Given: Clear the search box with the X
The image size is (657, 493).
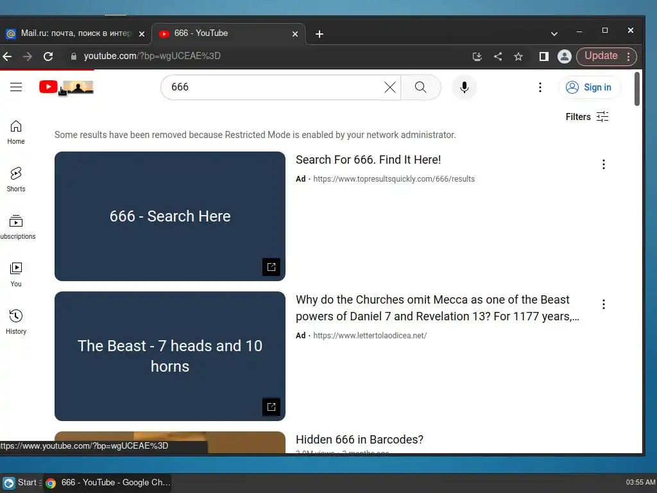Looking at the screenshot, I should coord(390,87).
